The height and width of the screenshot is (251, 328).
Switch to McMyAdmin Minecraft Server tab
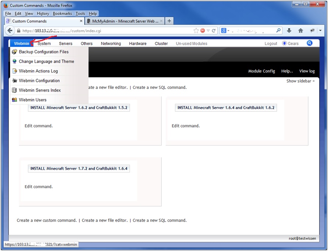(125, 21)
